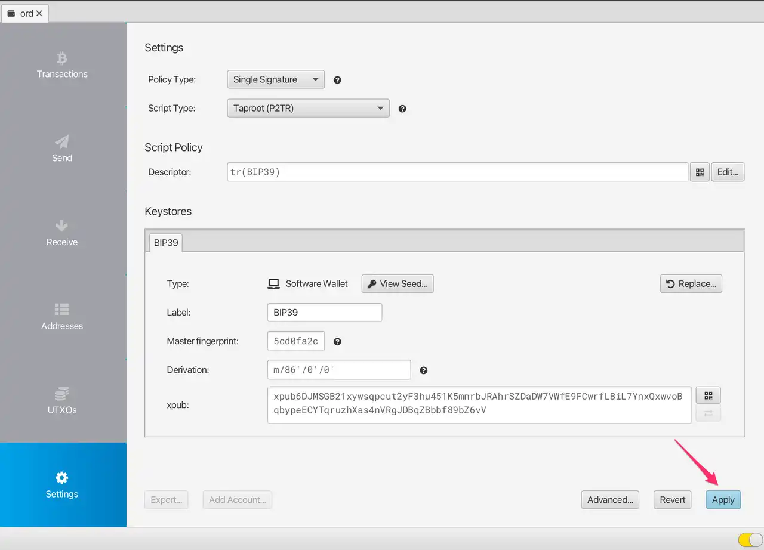Go to the Send panel

point(62,149)
